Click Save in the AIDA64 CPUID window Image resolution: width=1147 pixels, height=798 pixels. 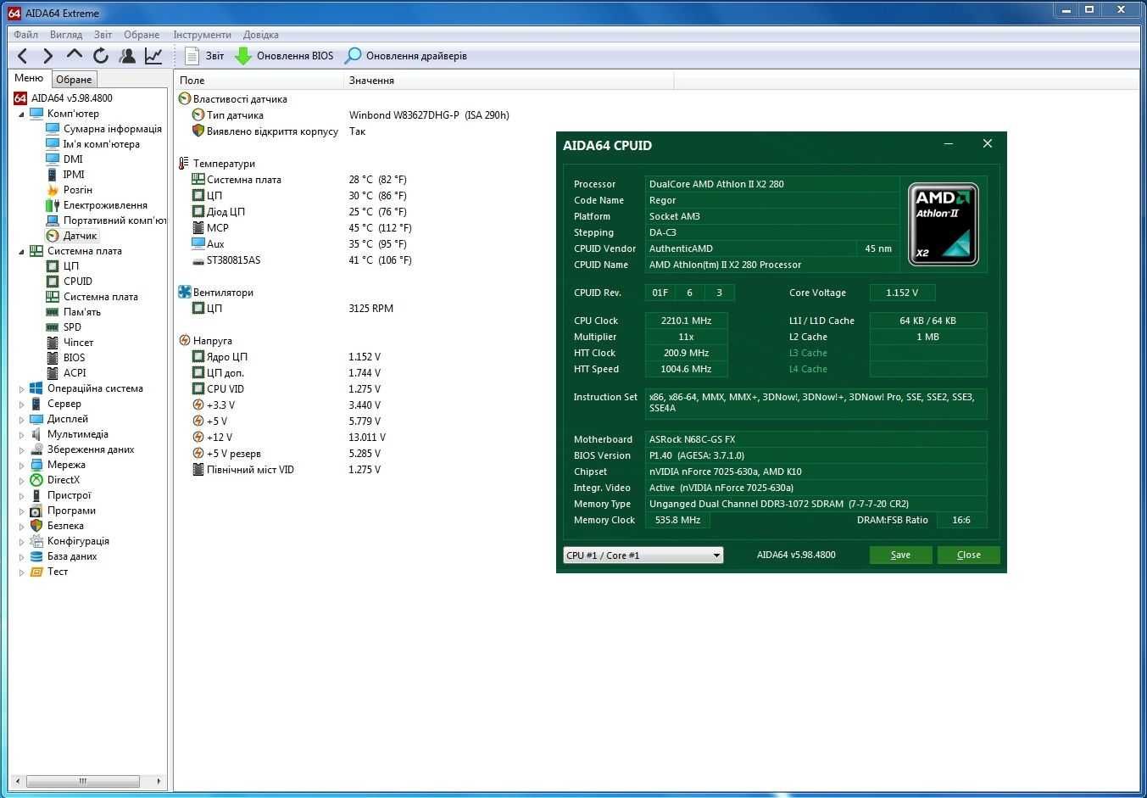(x=900, y=555)
